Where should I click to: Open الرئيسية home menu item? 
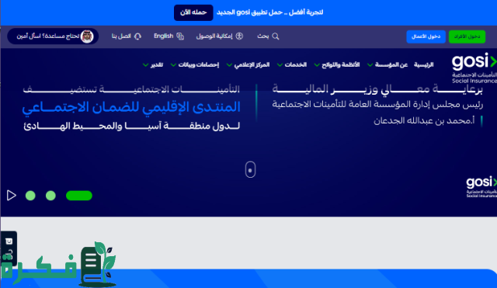[x=423, y=64]
